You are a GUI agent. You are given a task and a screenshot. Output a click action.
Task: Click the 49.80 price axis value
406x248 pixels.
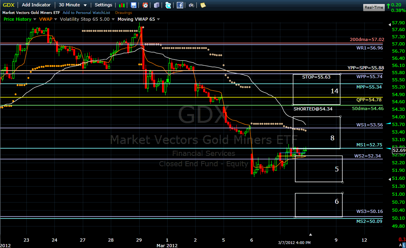coord(398,226)
